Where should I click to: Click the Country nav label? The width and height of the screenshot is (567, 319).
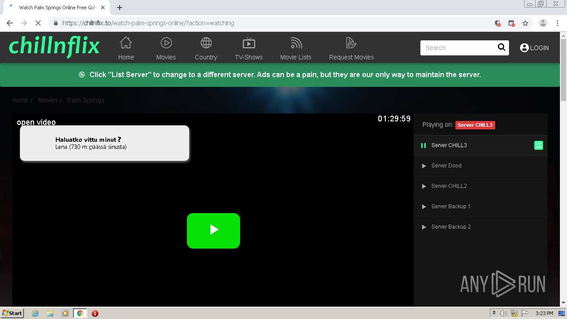click(206, 57)
